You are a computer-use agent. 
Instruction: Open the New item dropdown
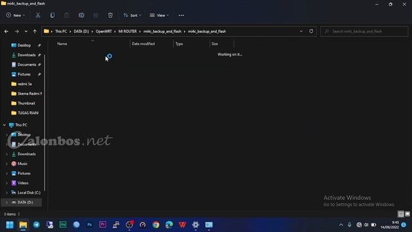pos(15,15)
